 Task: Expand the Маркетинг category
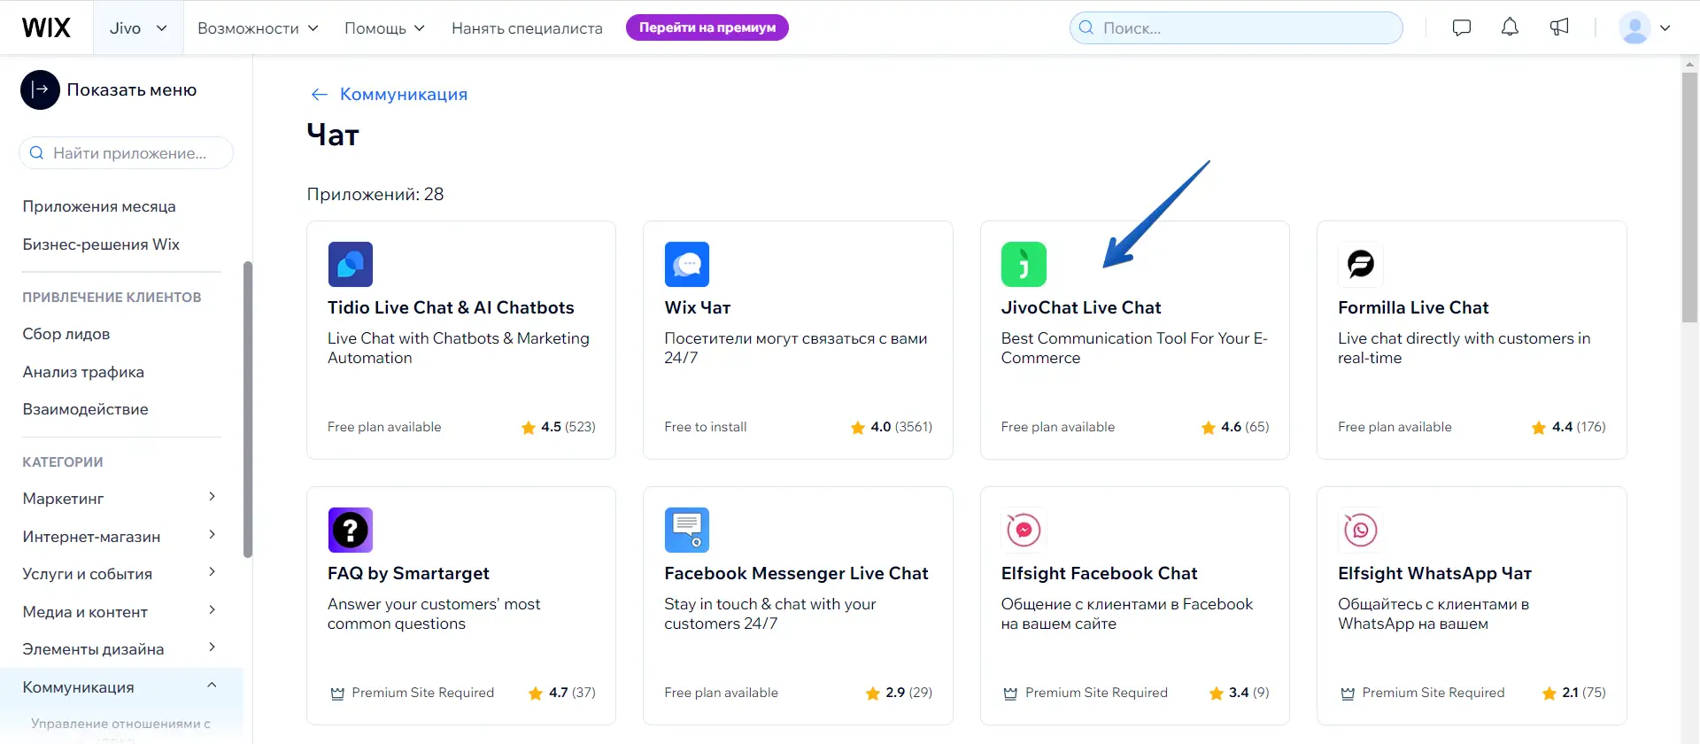tap(120, 499)
